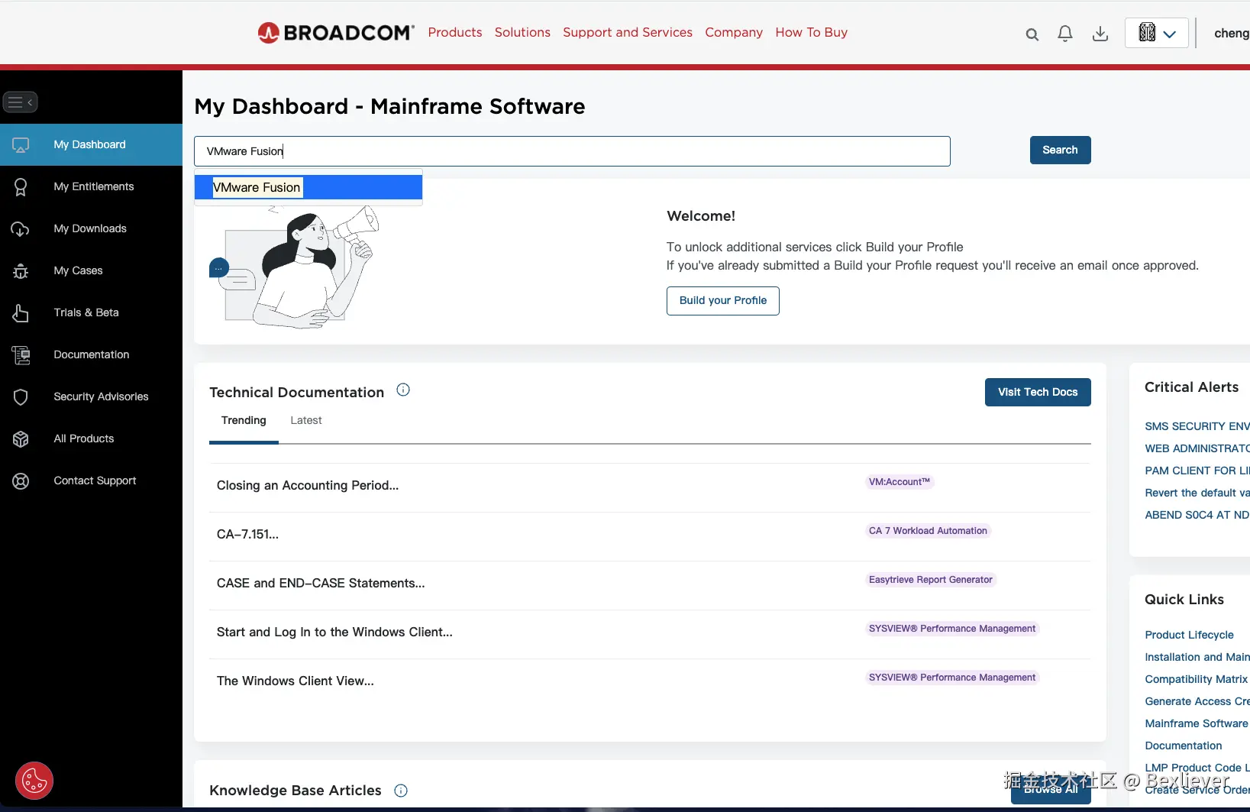1250x812 pixels.
Task: Open Documentation quick link
Action: tap(1183, 746)
